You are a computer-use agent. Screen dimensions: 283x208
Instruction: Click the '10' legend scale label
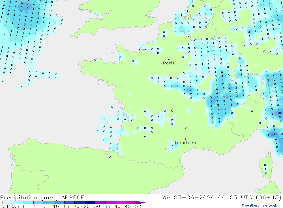tap(56, 206)
